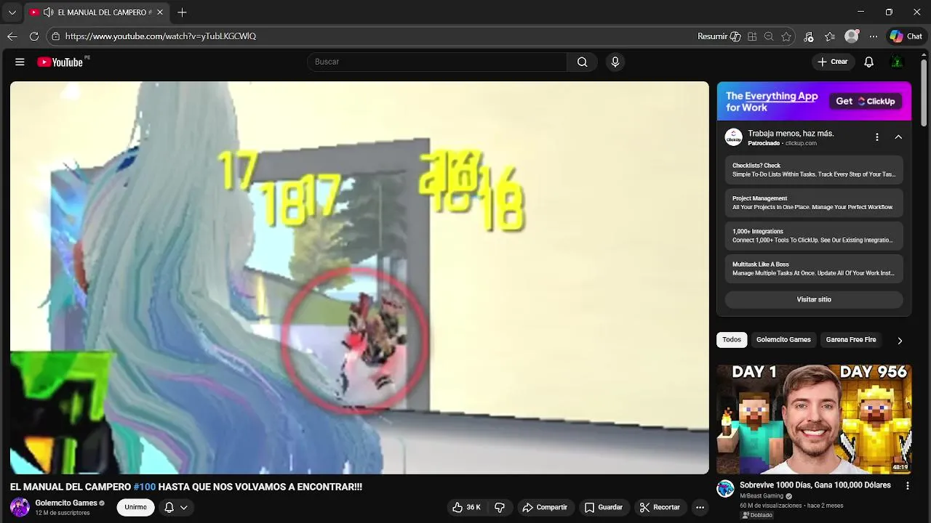
Task: Click the MrBeast Gaming channel name
Action: click(x=762, y=496)
